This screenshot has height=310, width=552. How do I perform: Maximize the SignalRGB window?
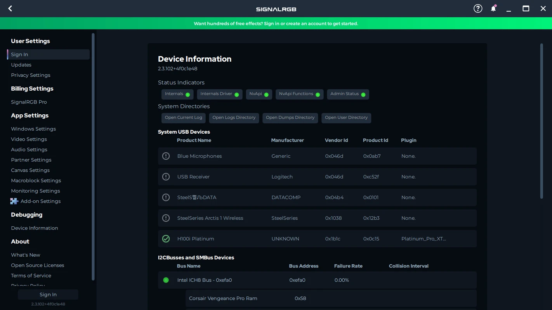(526, 9)
